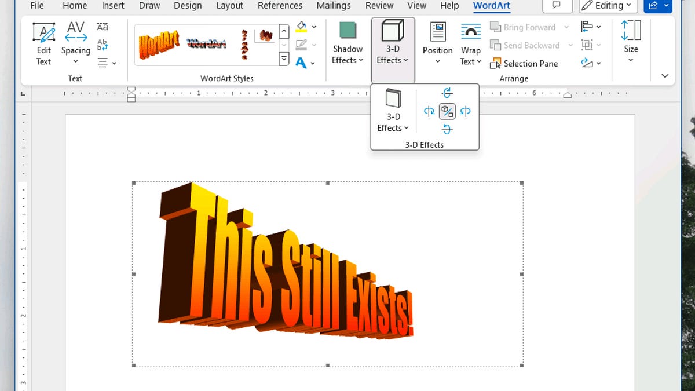The width and height of the screenshot is (695, 391).
Task: Toggle WordArt Same Letter Heights icon
Action: 103,27
